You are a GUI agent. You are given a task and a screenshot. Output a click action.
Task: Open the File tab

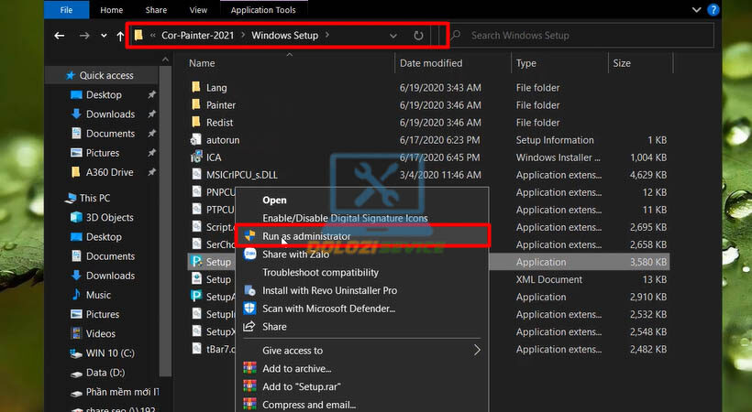pos(66,10)
